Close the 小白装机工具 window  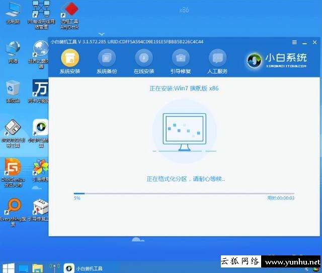pyautogui.click(x=314, y=42)
